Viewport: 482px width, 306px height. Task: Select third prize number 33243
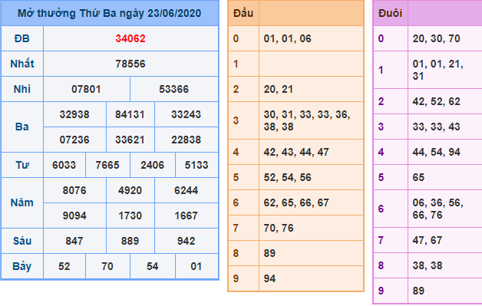pos(186,114)
